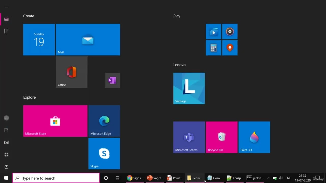
Task: Show the All apps list
Action: pyautogui.click(x=6, y=32)
